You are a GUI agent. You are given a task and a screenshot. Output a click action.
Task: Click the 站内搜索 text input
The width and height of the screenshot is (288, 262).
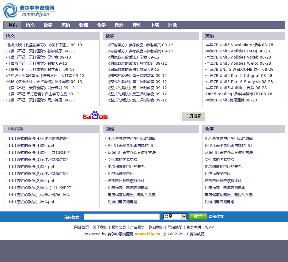[x=122, y=217]
